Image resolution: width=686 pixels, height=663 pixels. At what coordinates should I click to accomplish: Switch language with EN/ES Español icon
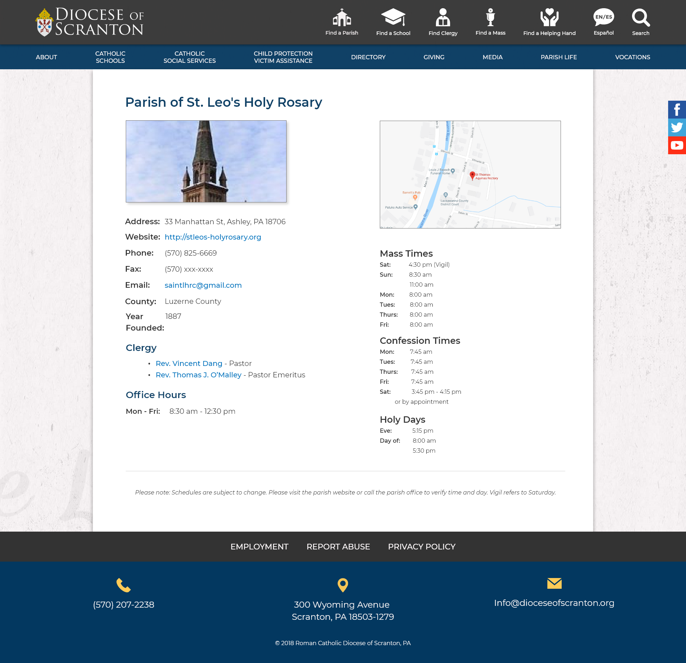[x=603, y=18]
